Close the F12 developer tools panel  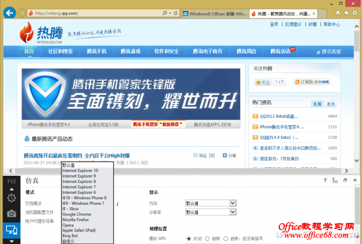(355, 180)
